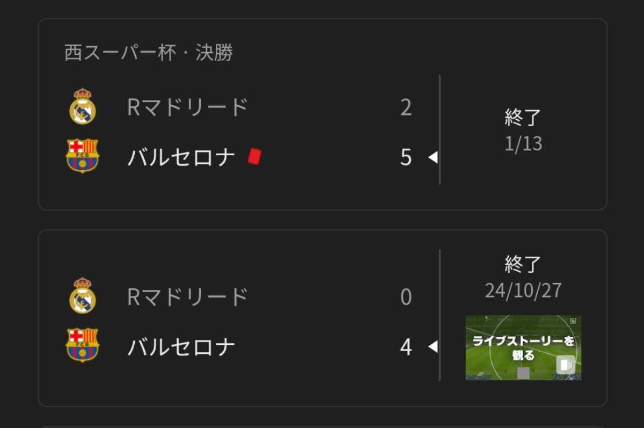Screen dimensions: 644x428
Task: Open the ライブストーリーを観る thumbnail
Action: tap(523, 347)
